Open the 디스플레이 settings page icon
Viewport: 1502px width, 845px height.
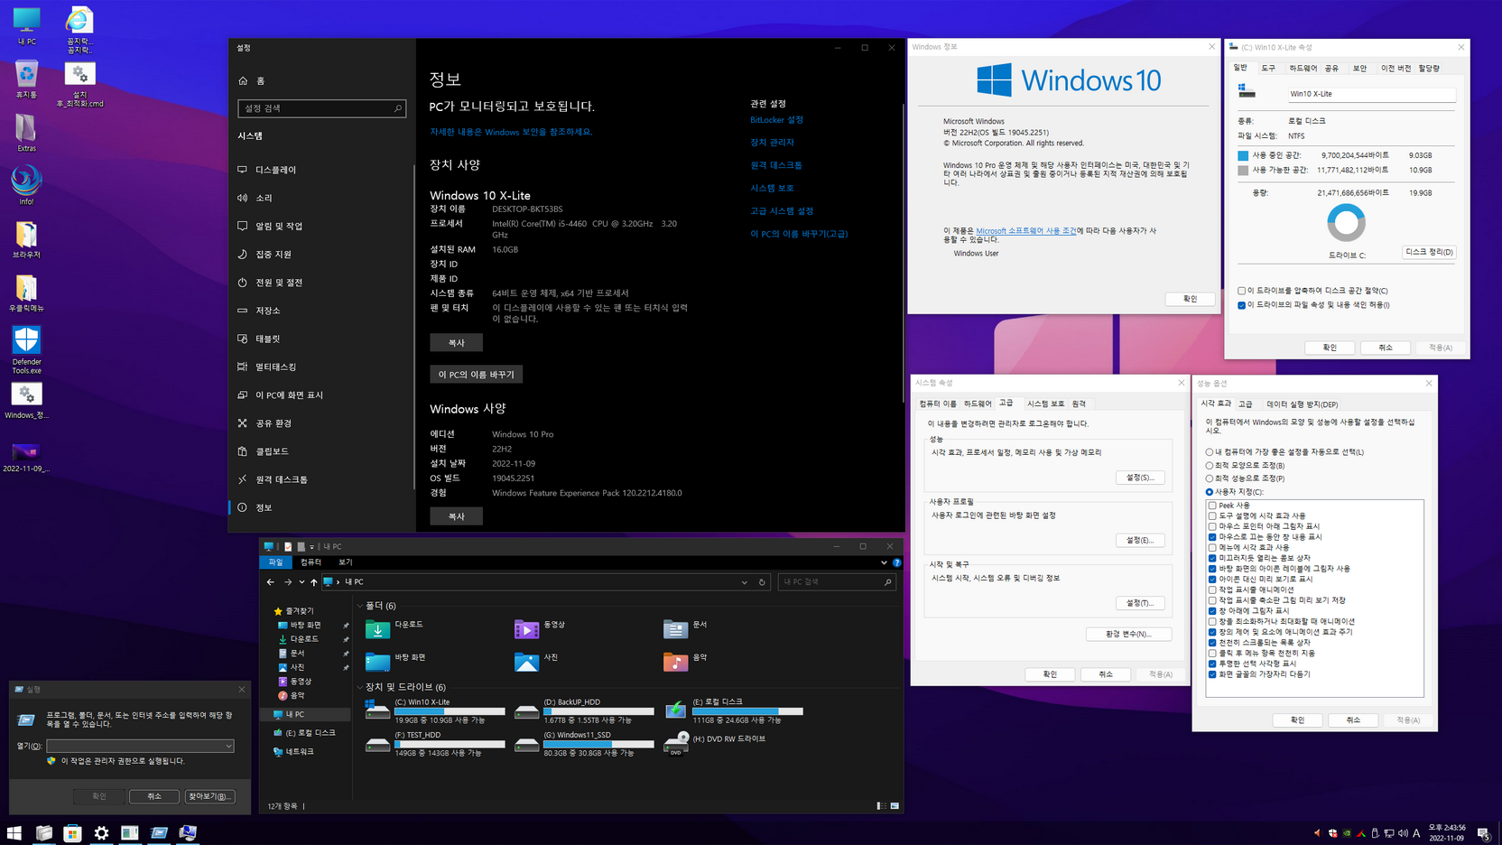click(243, 170)
